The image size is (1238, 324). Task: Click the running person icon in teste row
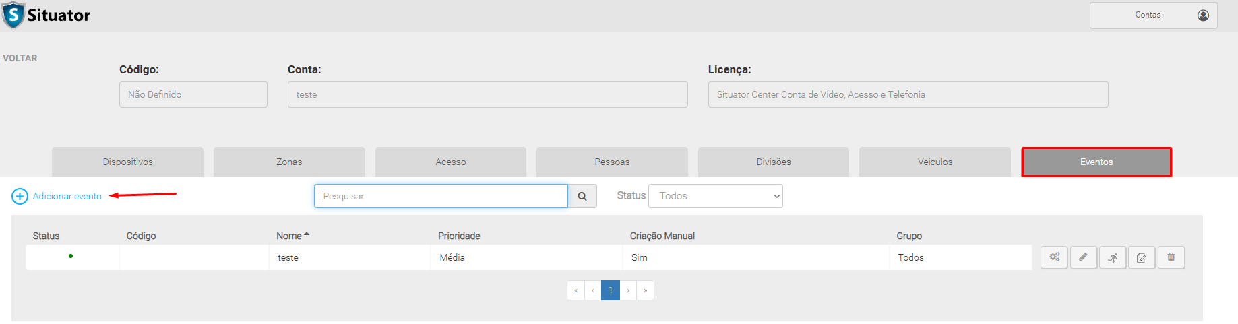(x=1113, y=257)
